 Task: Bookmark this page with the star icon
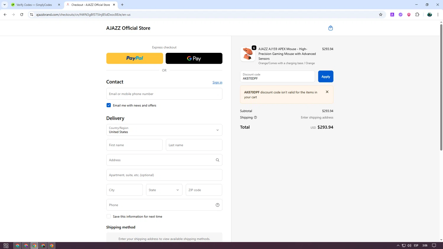coord(381,14)
